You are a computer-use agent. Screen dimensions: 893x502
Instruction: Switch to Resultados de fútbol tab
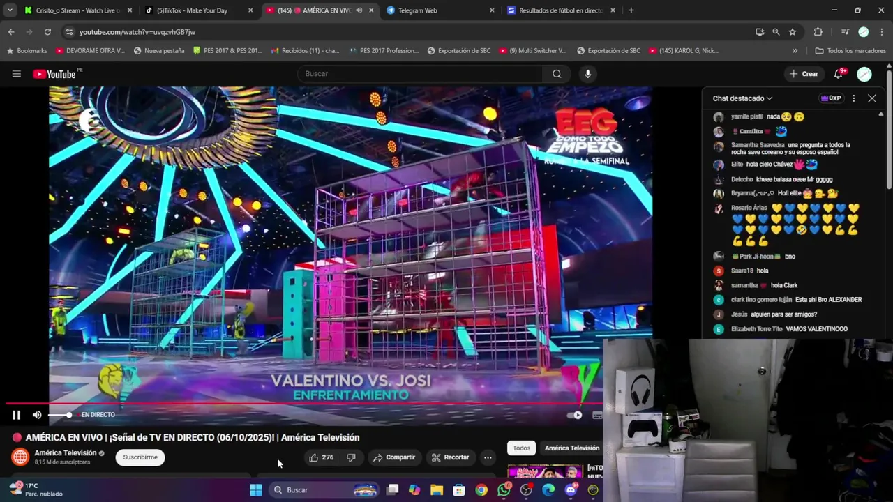[x=562, y=10]
